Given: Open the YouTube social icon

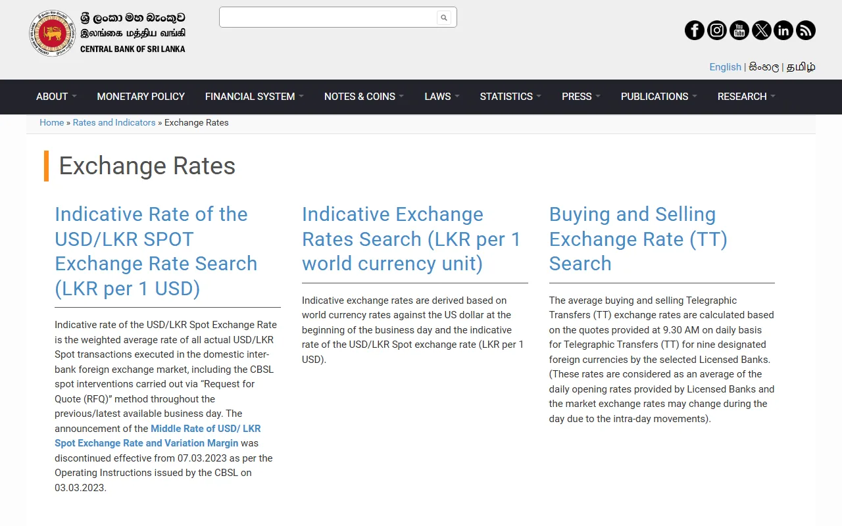Looking at the screenshot, I should [739, 30].
